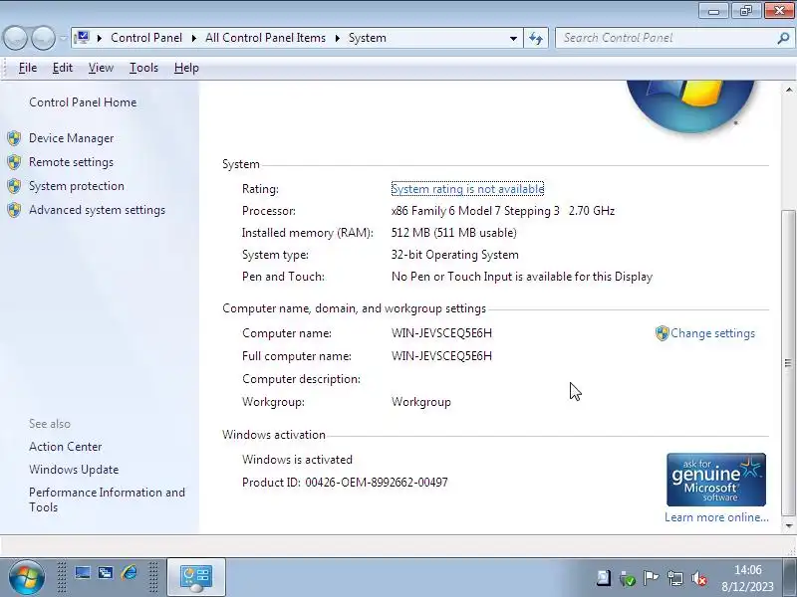Click the Control Panel taskbar button

click(196, 577)
